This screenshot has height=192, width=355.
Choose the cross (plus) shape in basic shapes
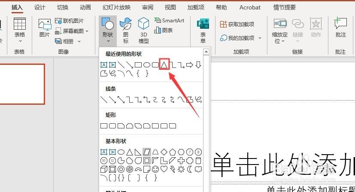(x=181, y=161)
